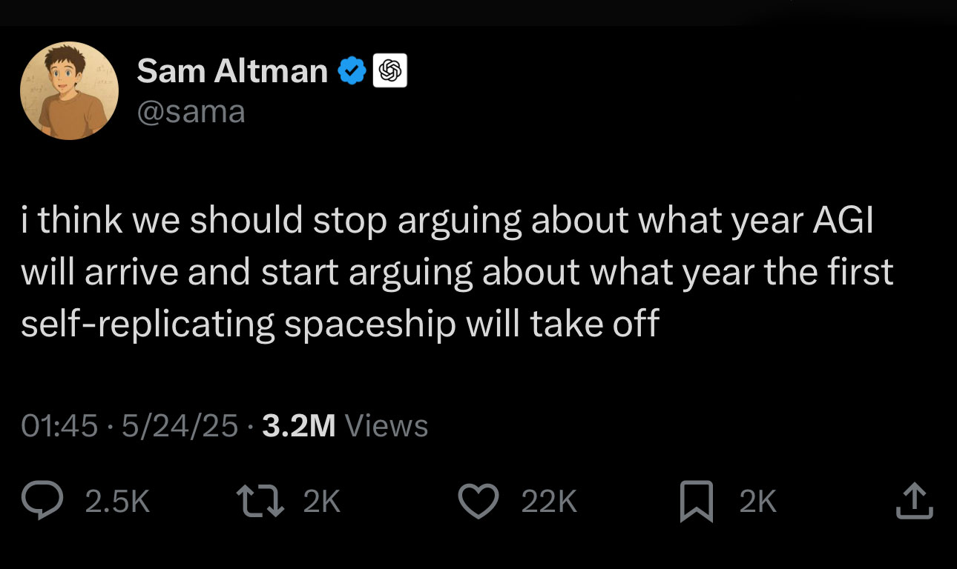
Task: Open Sam Altman's profile picture avatar
Action: point(68,91)
